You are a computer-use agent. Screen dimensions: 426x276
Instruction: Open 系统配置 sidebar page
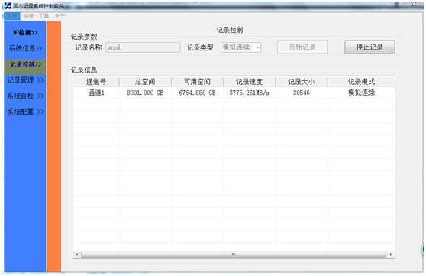click(x=25, y=112)
